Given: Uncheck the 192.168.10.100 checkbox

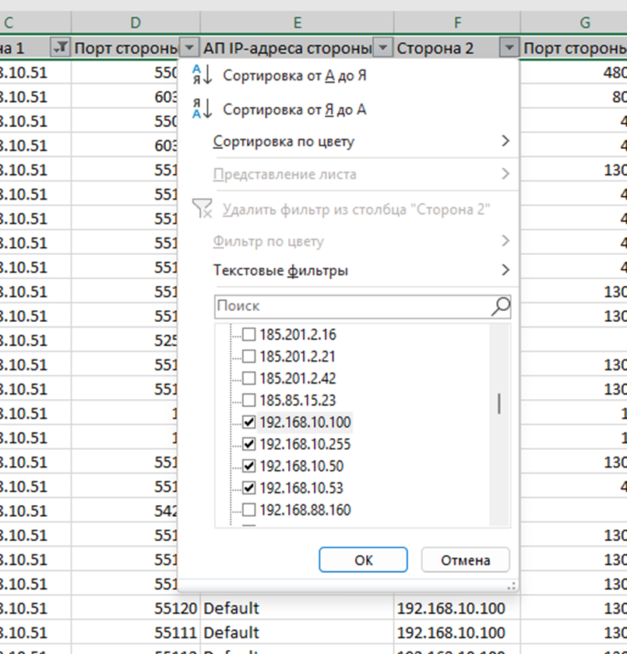Looking at the screenshot, I should [248, 422].
